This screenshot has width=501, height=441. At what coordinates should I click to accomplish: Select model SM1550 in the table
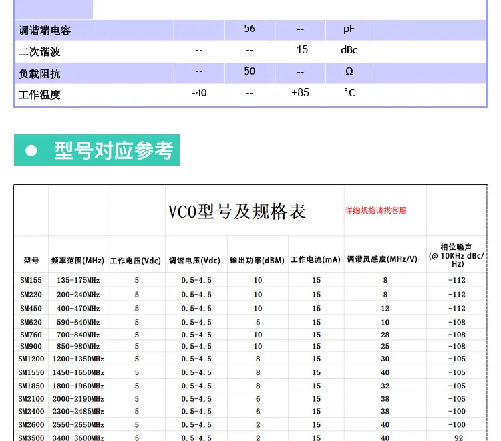pyautogui.click(x=31, y=373)
